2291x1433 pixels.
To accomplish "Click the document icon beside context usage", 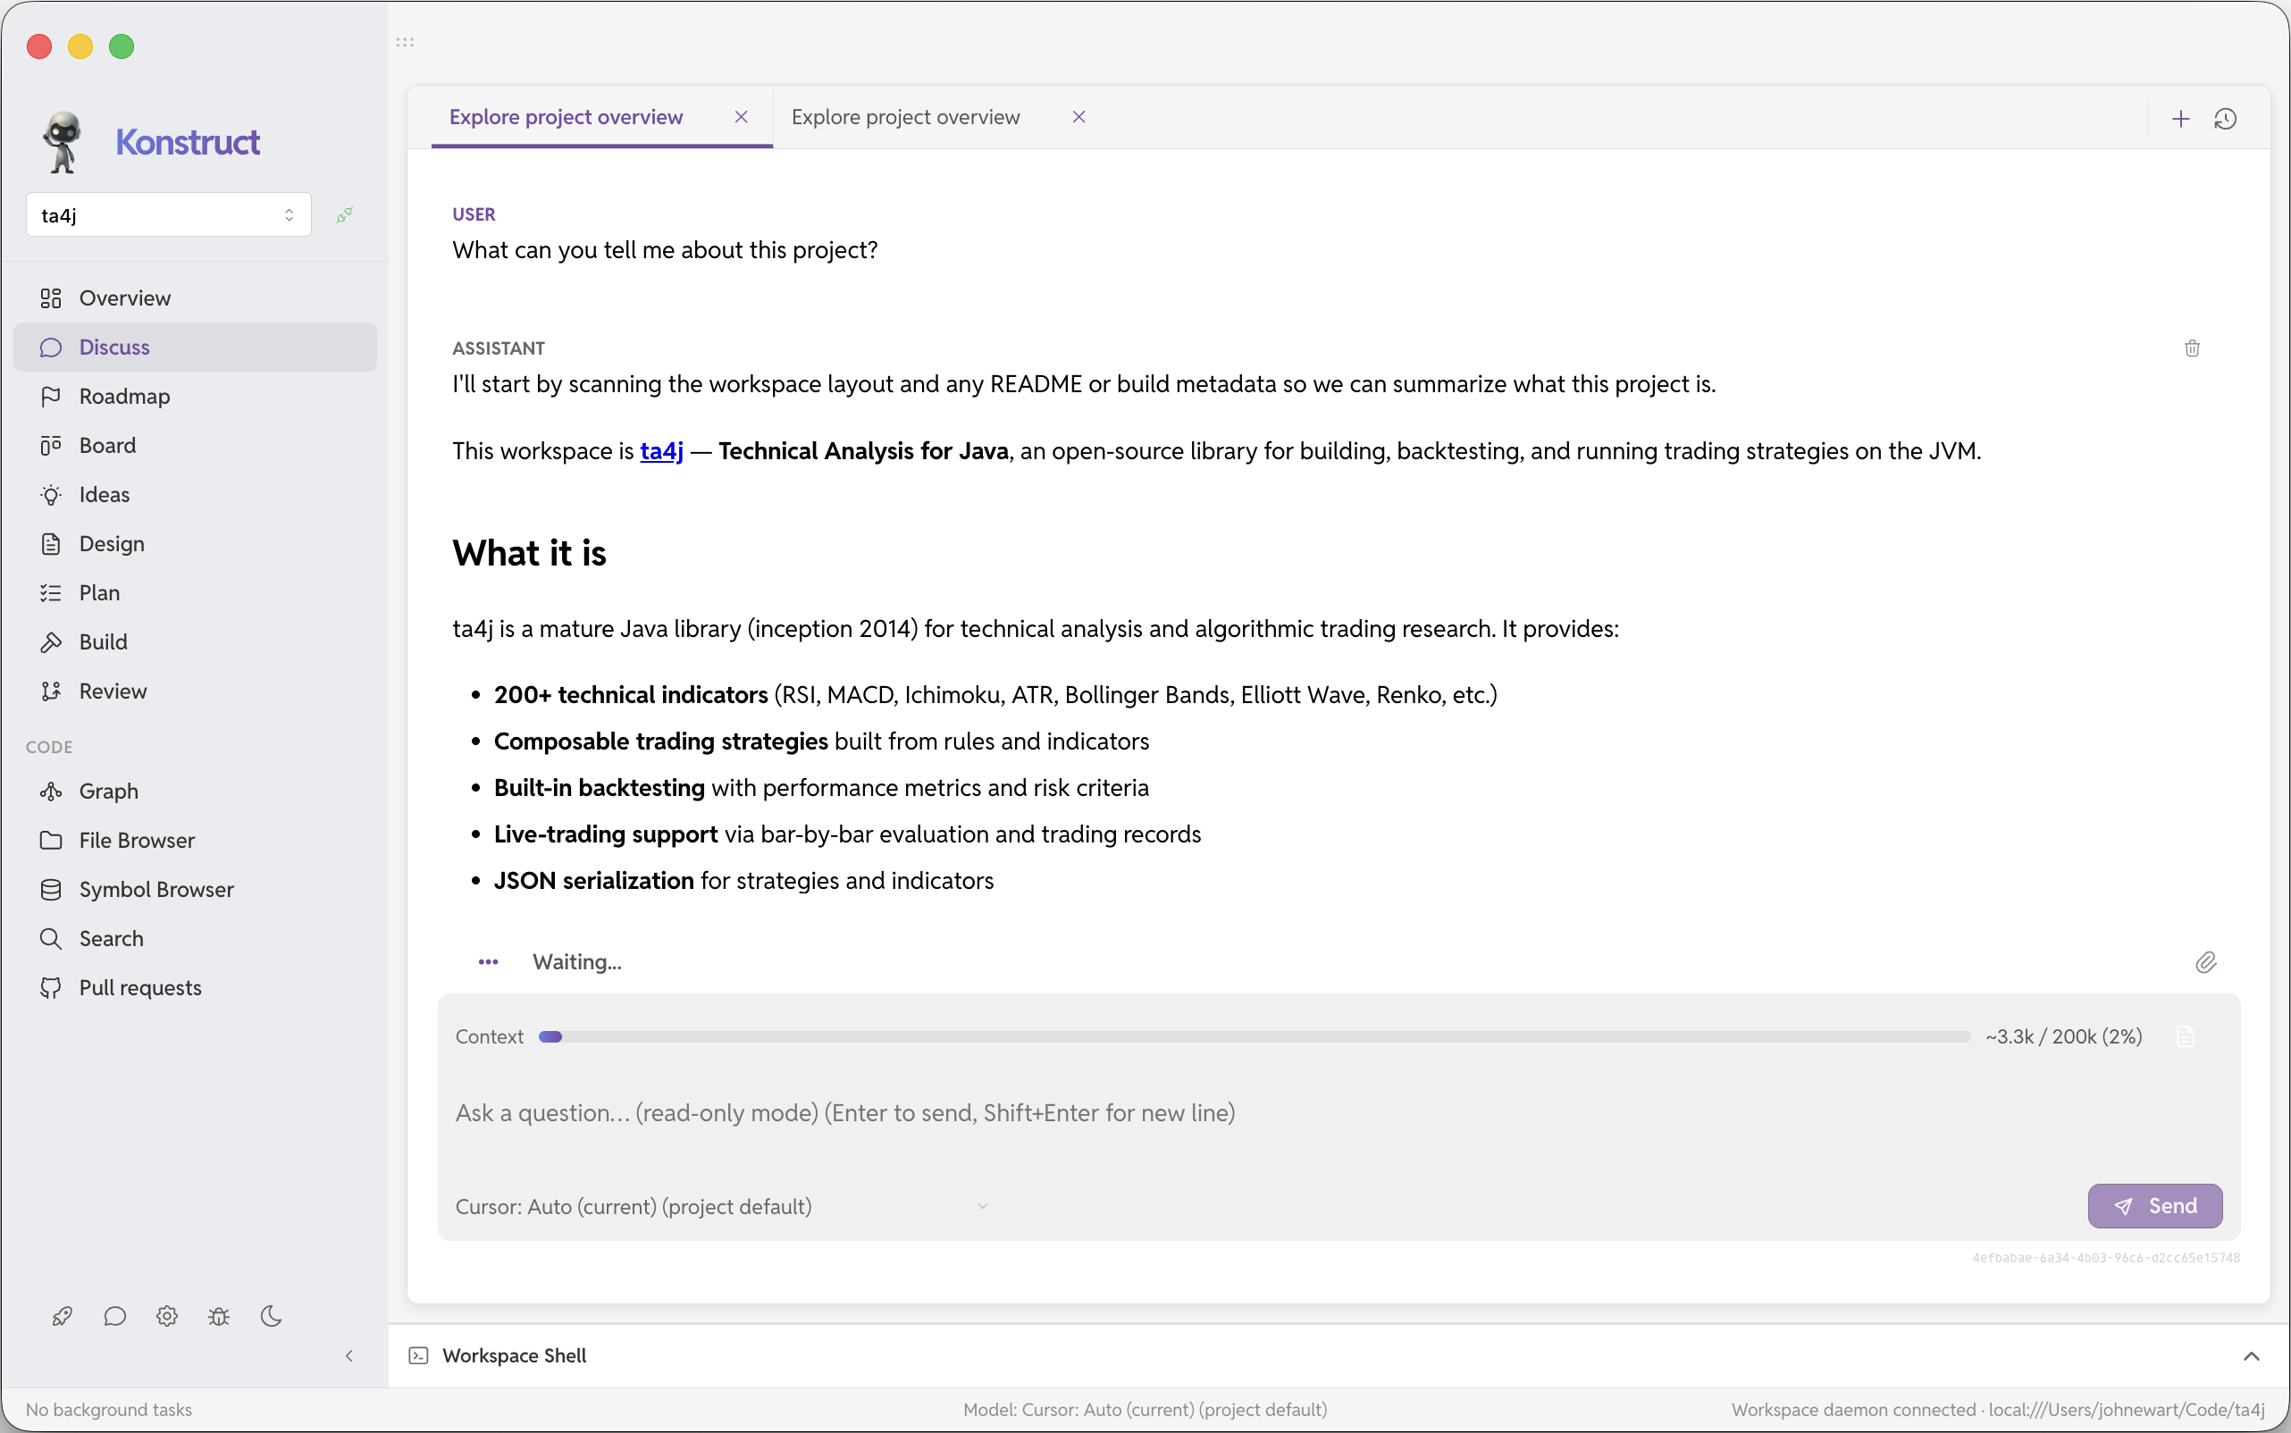I will pyautogui.click(x=2186, y=1037).
